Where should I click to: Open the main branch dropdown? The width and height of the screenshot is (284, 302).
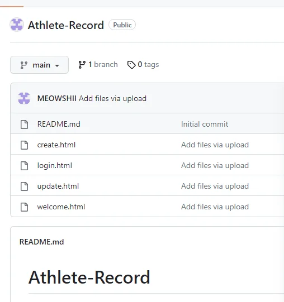[39, 65]
